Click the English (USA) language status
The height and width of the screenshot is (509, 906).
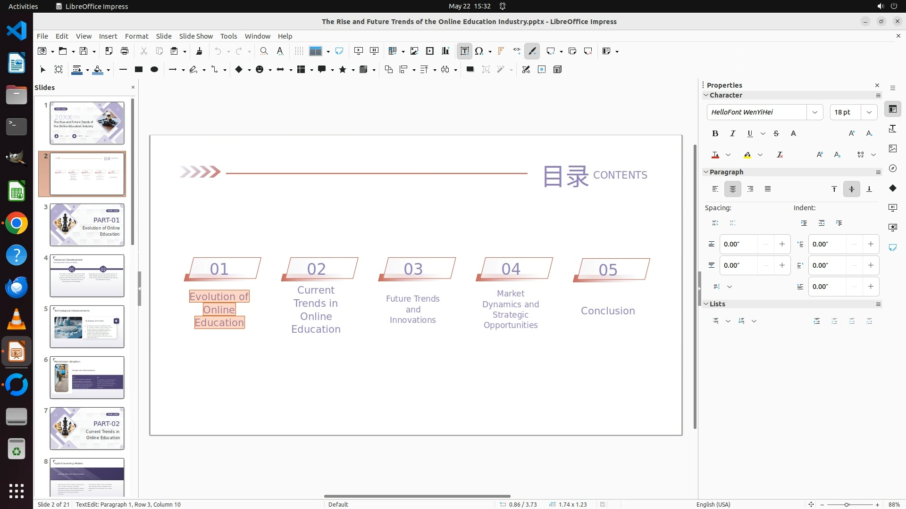713,504
